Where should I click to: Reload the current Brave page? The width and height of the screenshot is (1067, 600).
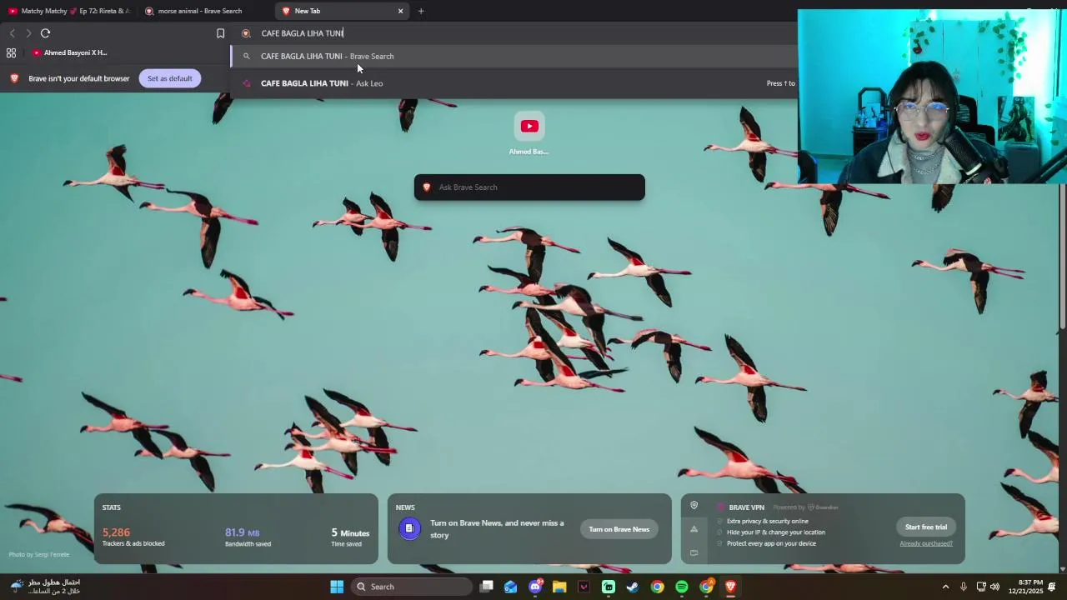(x=45, y=33)
